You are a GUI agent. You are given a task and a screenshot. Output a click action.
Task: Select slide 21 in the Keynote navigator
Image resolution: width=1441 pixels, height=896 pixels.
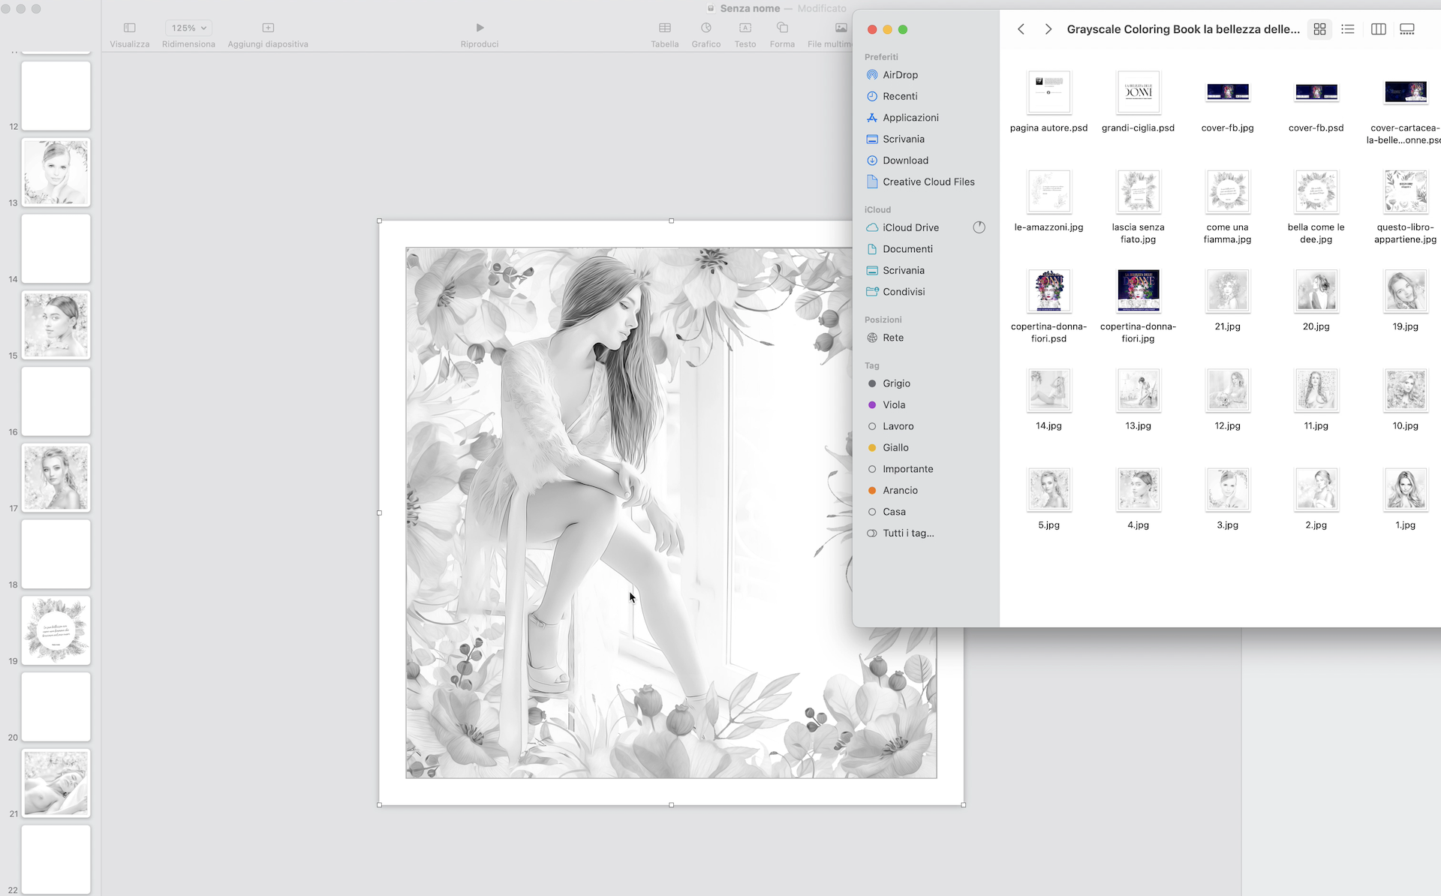tap(56, 783)
